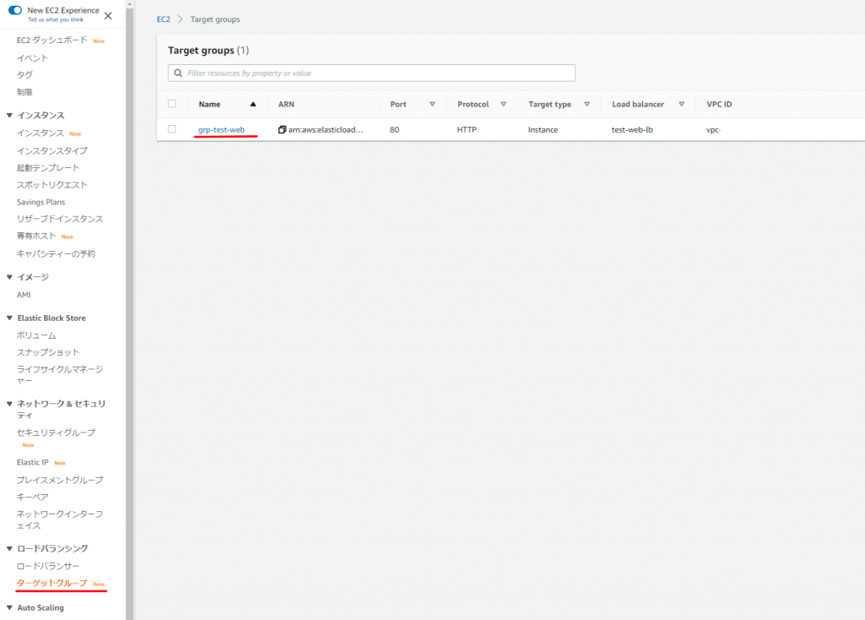Image resolution: width=865 pixels, height=620 pixels.
Task: Click the Target groups breadcrumb text
Action: pyautogui.click(x=215, y=19)
